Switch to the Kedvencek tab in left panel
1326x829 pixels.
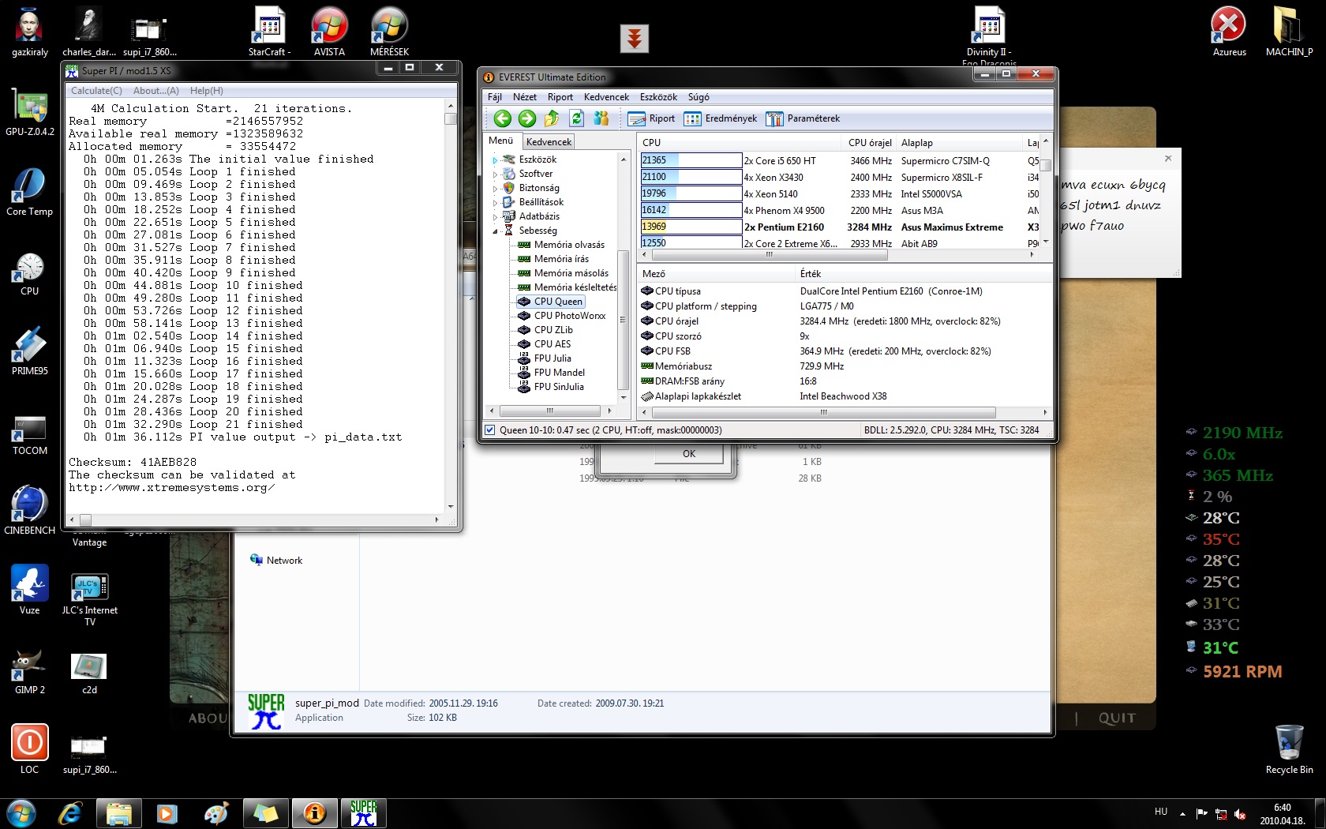point(549,142)
